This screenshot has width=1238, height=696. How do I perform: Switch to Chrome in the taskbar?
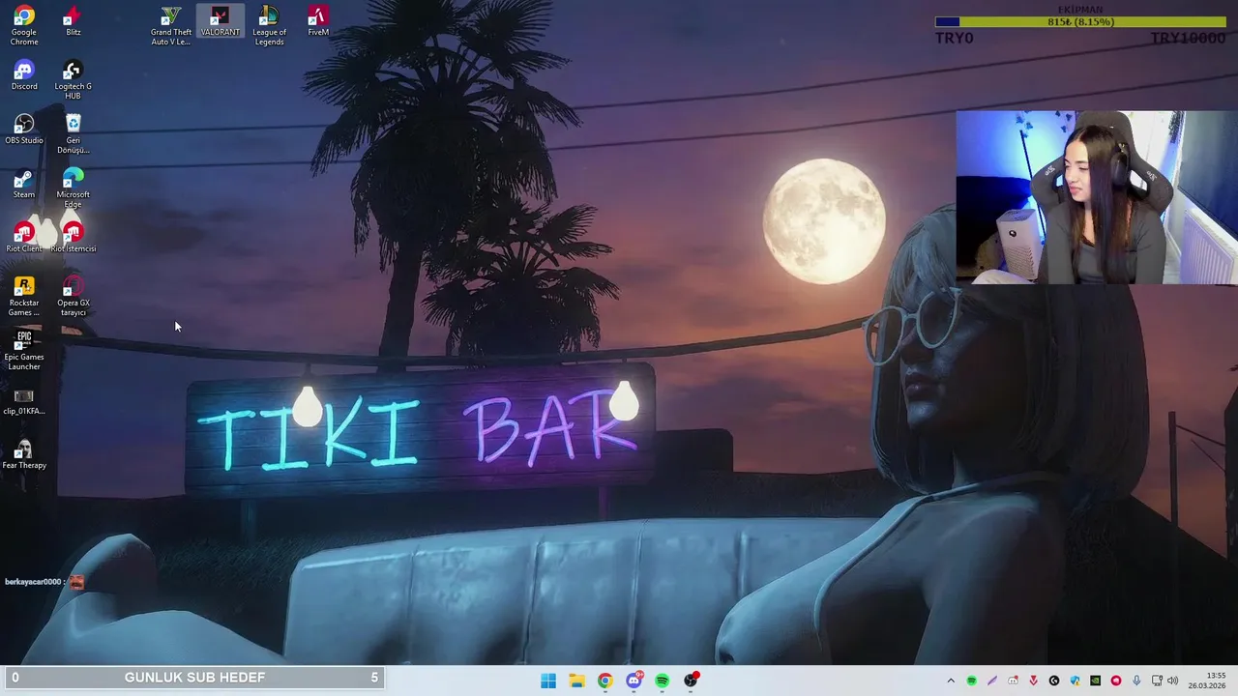click(x=604, y=681)
